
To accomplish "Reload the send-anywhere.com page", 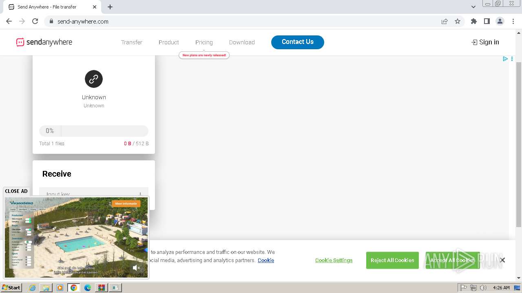I will click(35, 21).
